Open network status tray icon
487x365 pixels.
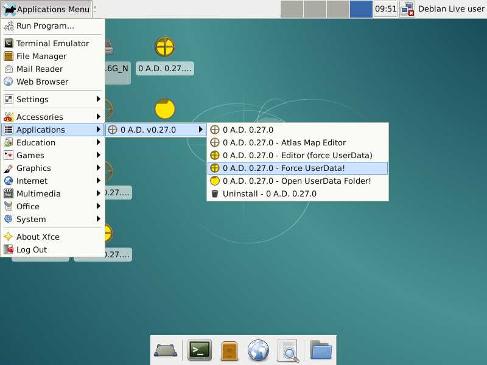pyautogui.click(x=407, y=9)
